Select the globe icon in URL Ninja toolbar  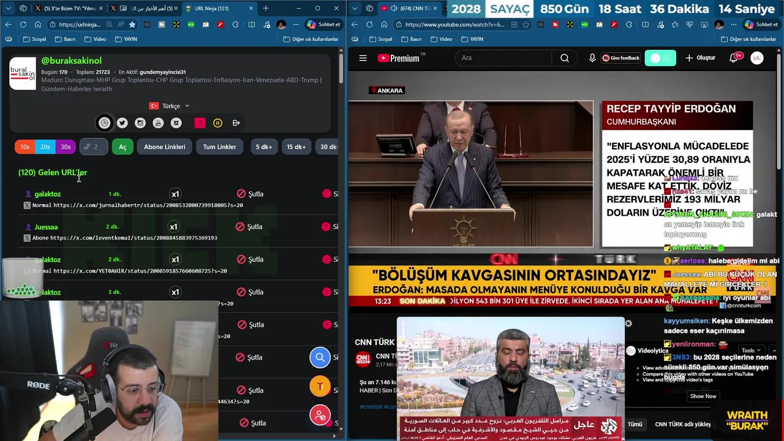(x=105, y=123)
